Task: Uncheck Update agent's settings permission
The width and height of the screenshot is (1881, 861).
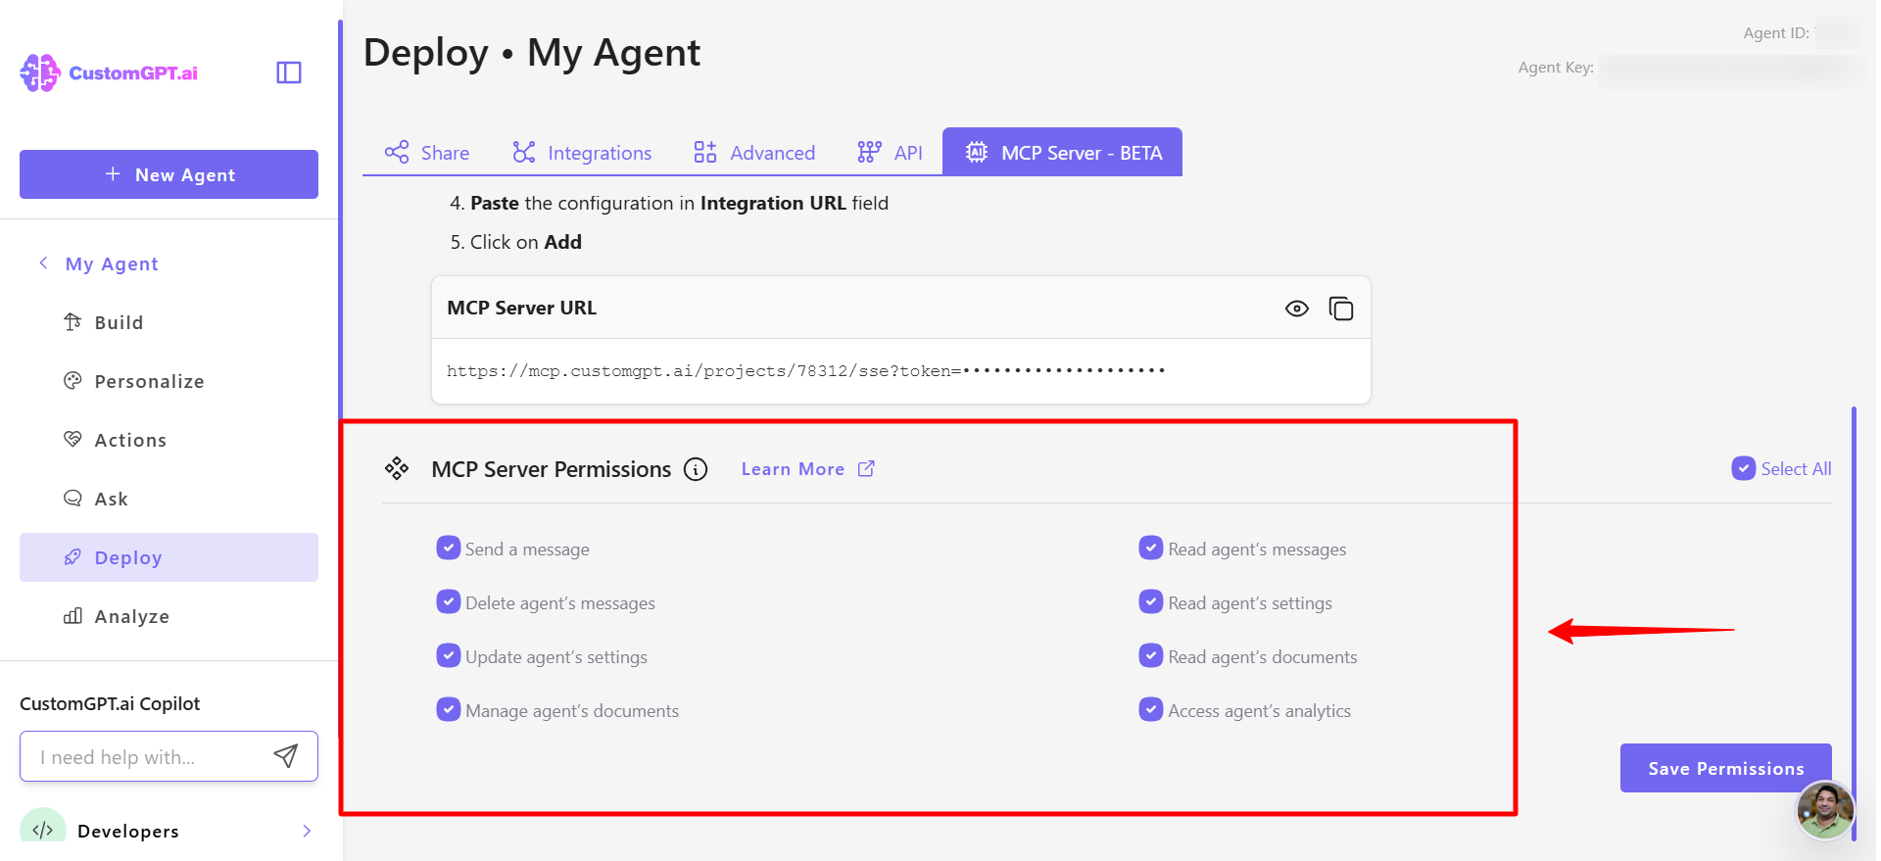Action: point(449,655)
